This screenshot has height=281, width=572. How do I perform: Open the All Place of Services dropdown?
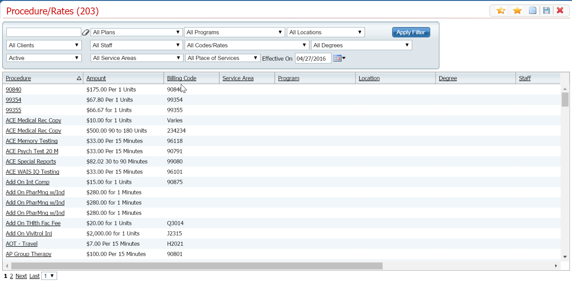coord(222,58)
